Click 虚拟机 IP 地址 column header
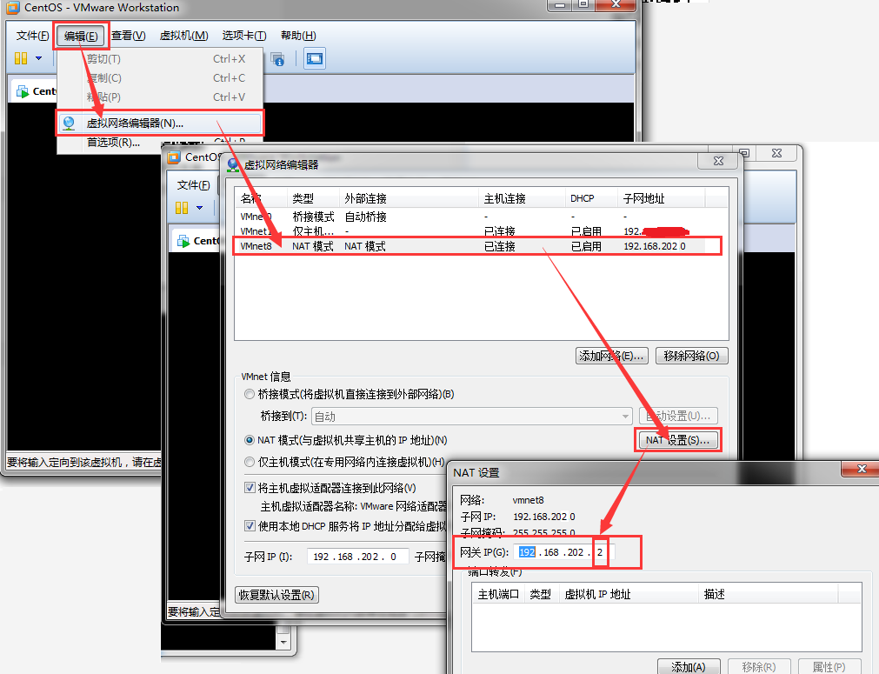Screen dimensions: 879x674 coord(629,594)
